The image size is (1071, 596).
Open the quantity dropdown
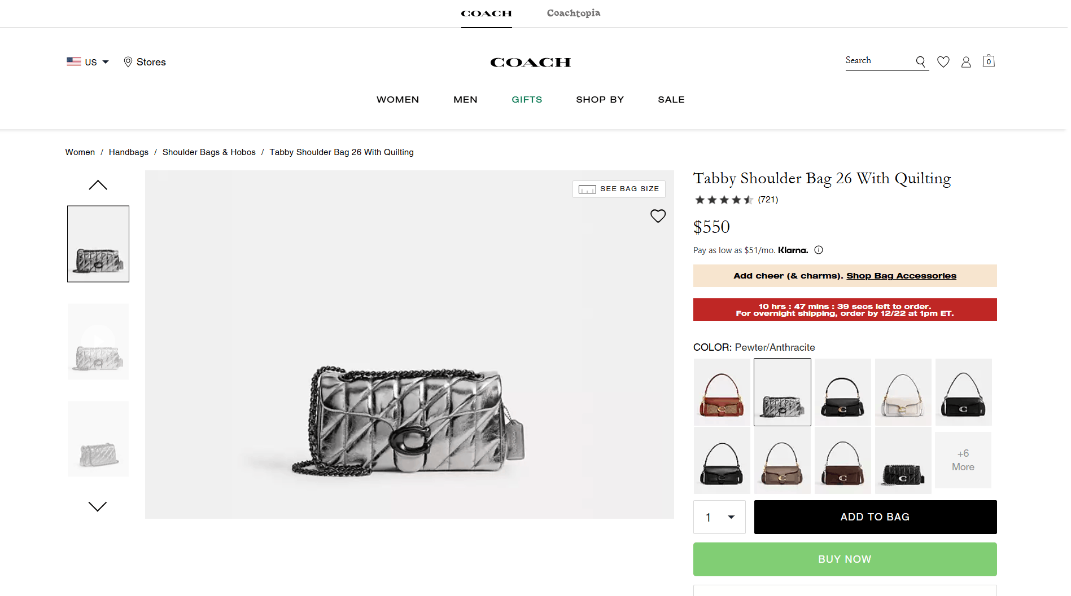point(719,517)
